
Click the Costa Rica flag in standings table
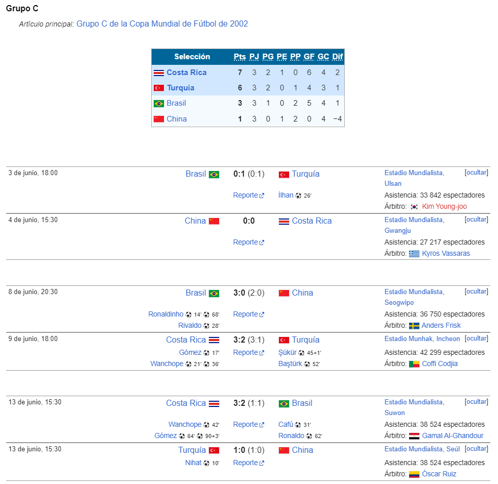click(x=158, y=72)
